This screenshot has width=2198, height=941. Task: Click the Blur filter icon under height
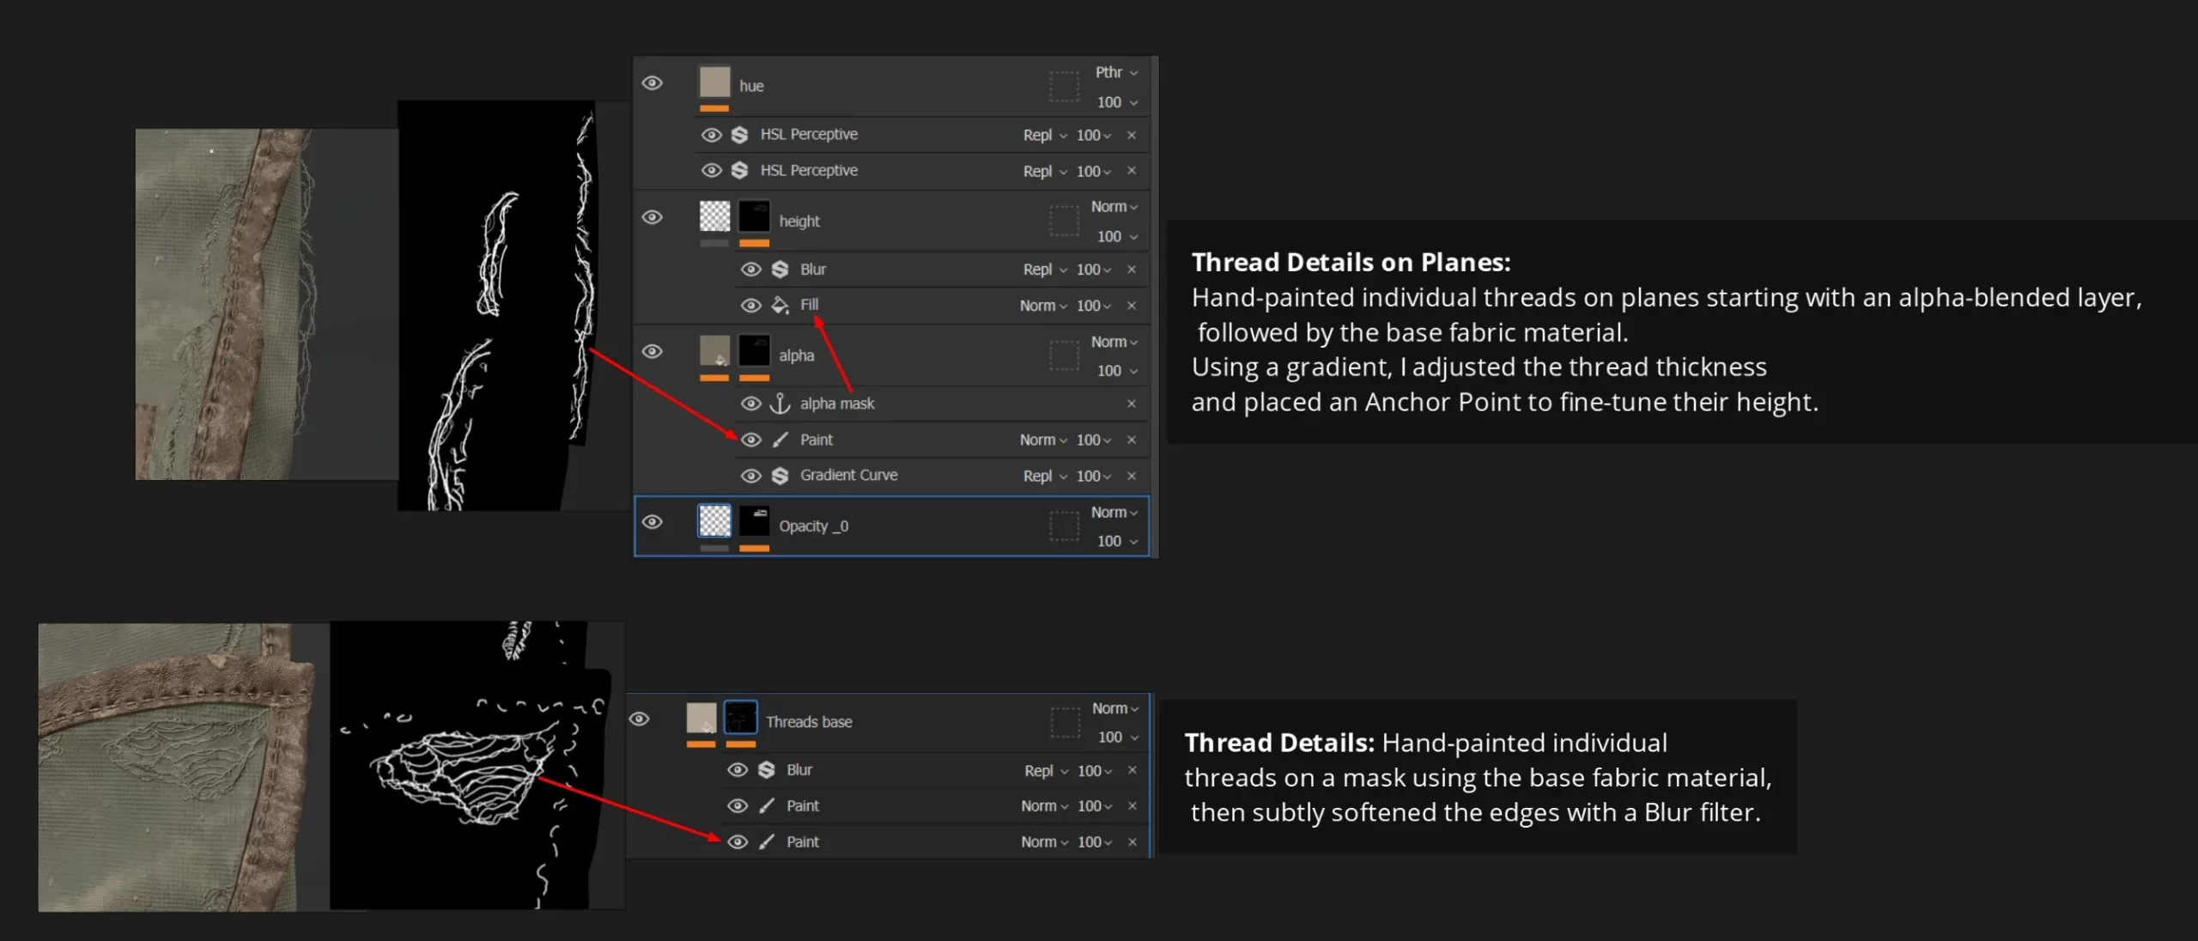780,270
